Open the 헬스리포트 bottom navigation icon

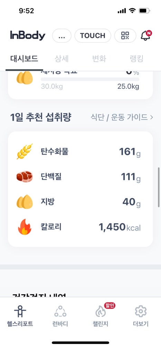click(x=20, y=311)
